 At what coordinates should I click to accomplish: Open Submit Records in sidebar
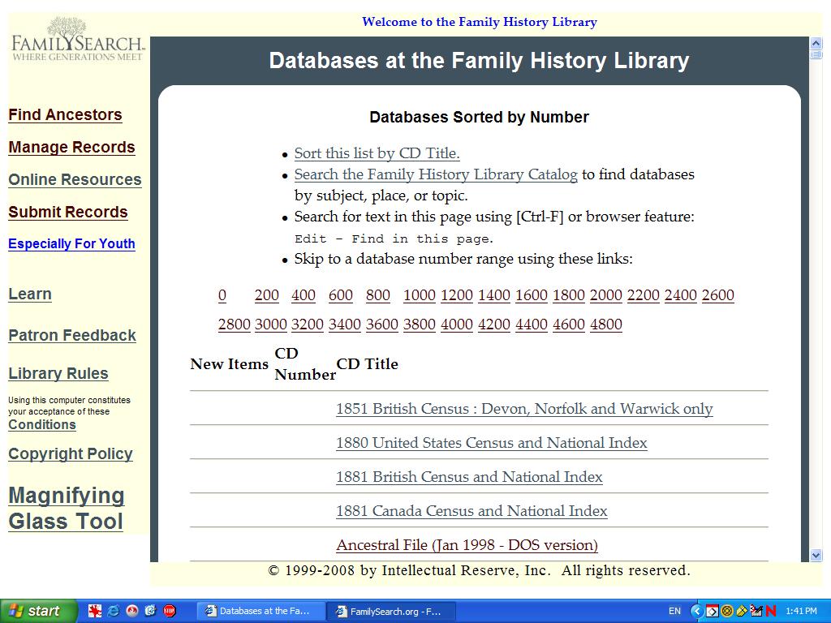click(68, 212)
